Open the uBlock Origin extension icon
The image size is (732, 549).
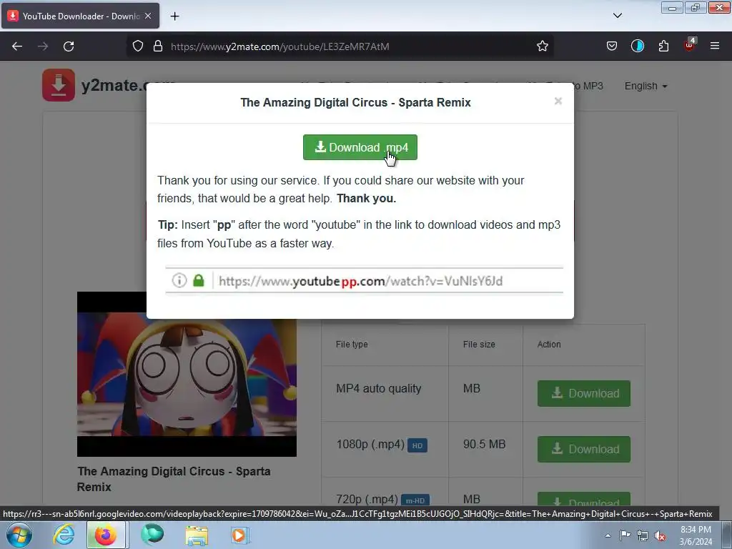click(690, 45)
